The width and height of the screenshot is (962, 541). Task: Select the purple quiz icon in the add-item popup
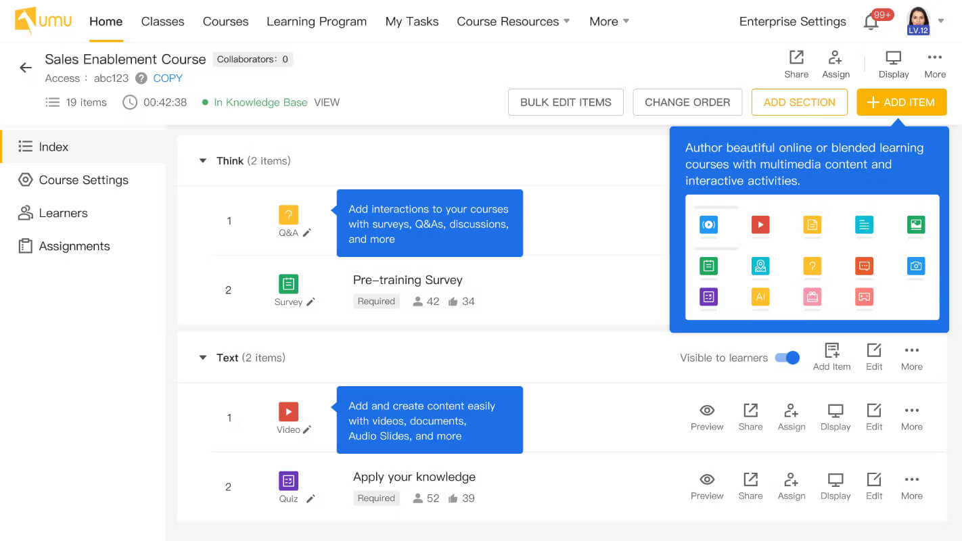click(708, 297)
